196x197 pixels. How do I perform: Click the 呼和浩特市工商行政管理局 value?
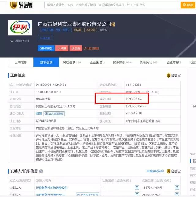click(x=143, y=121)
